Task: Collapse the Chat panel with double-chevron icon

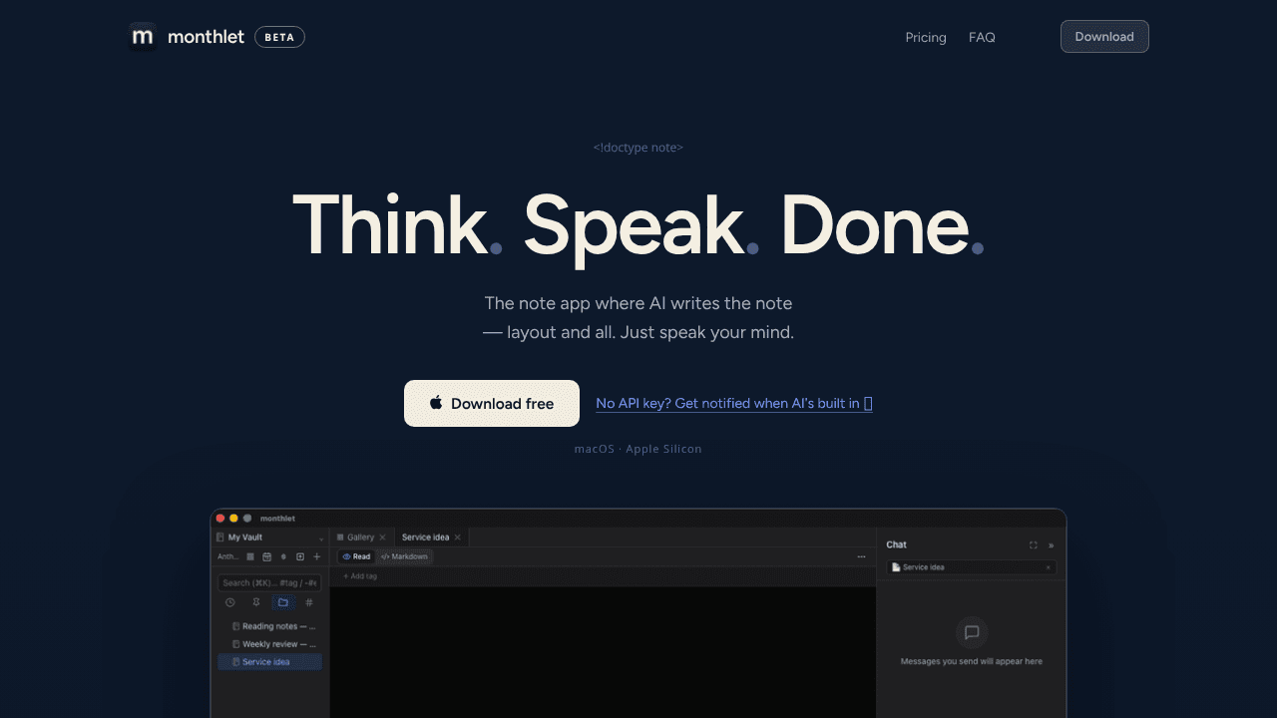Action: pos(1051,544)
